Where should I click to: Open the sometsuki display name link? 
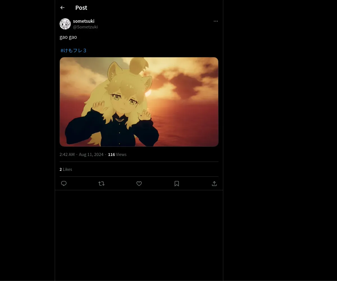click(x=84, y=21)
